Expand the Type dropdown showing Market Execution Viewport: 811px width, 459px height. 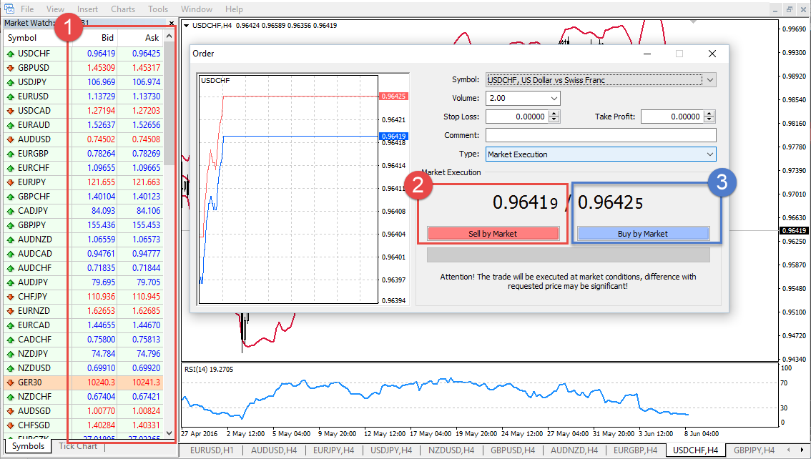pyautogui.click(x=709, y=154)
